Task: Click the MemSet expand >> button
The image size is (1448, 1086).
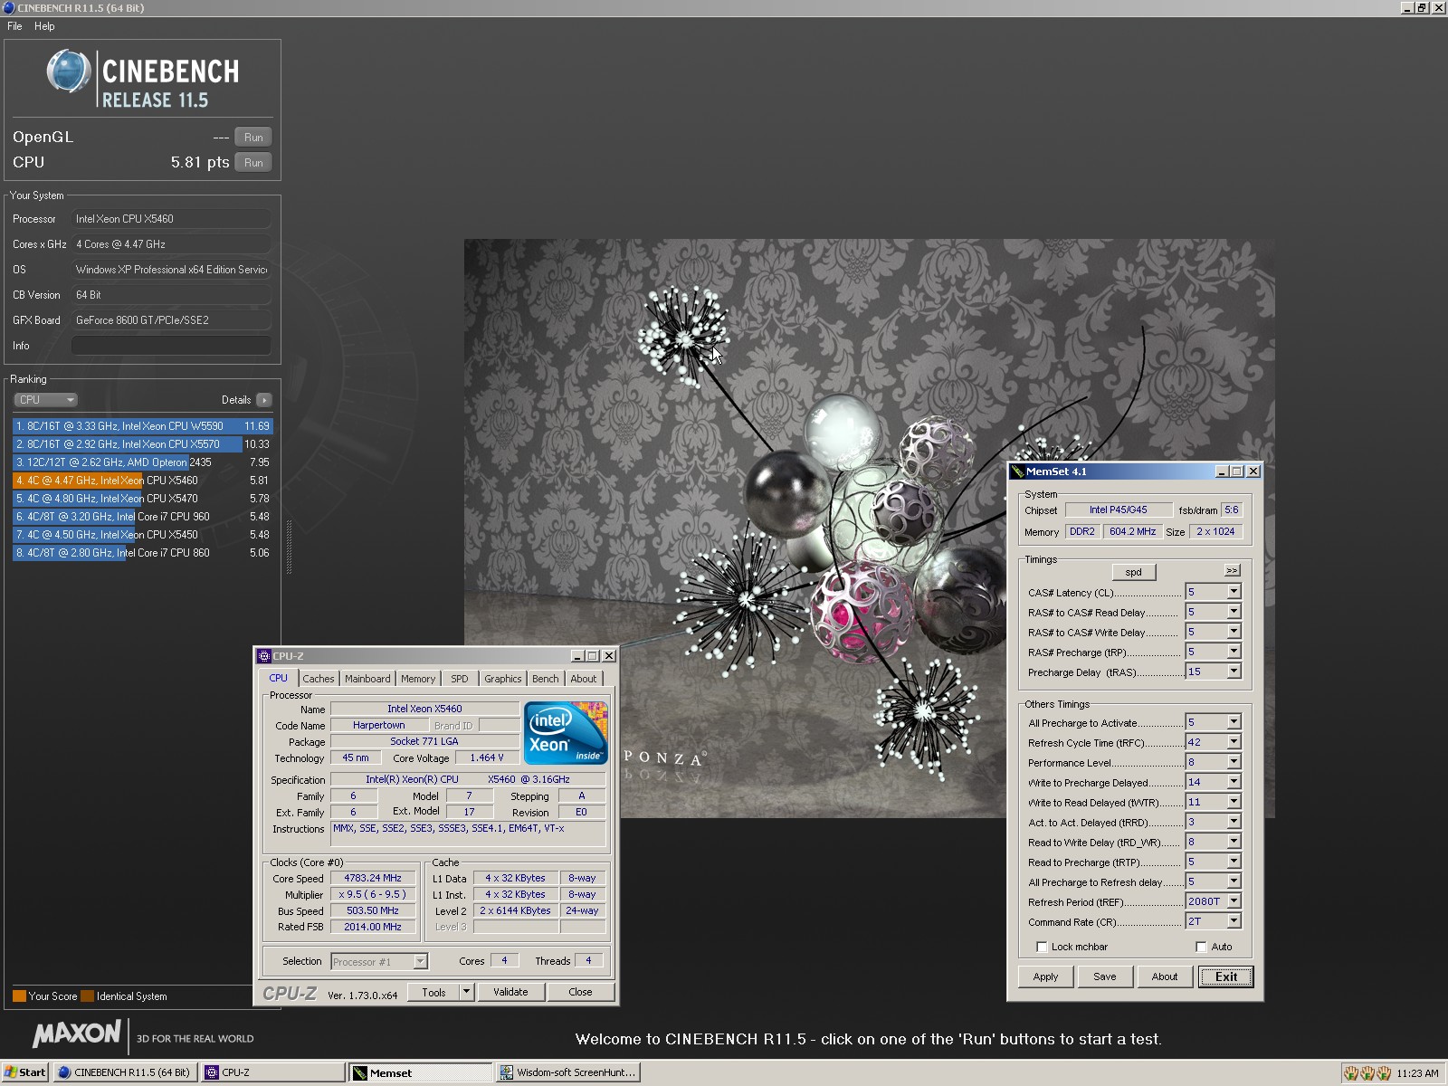Action: (x=1232, y=570)
